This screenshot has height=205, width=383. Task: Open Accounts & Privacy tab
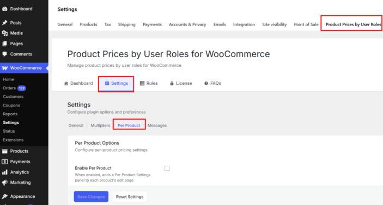(187, 24)
